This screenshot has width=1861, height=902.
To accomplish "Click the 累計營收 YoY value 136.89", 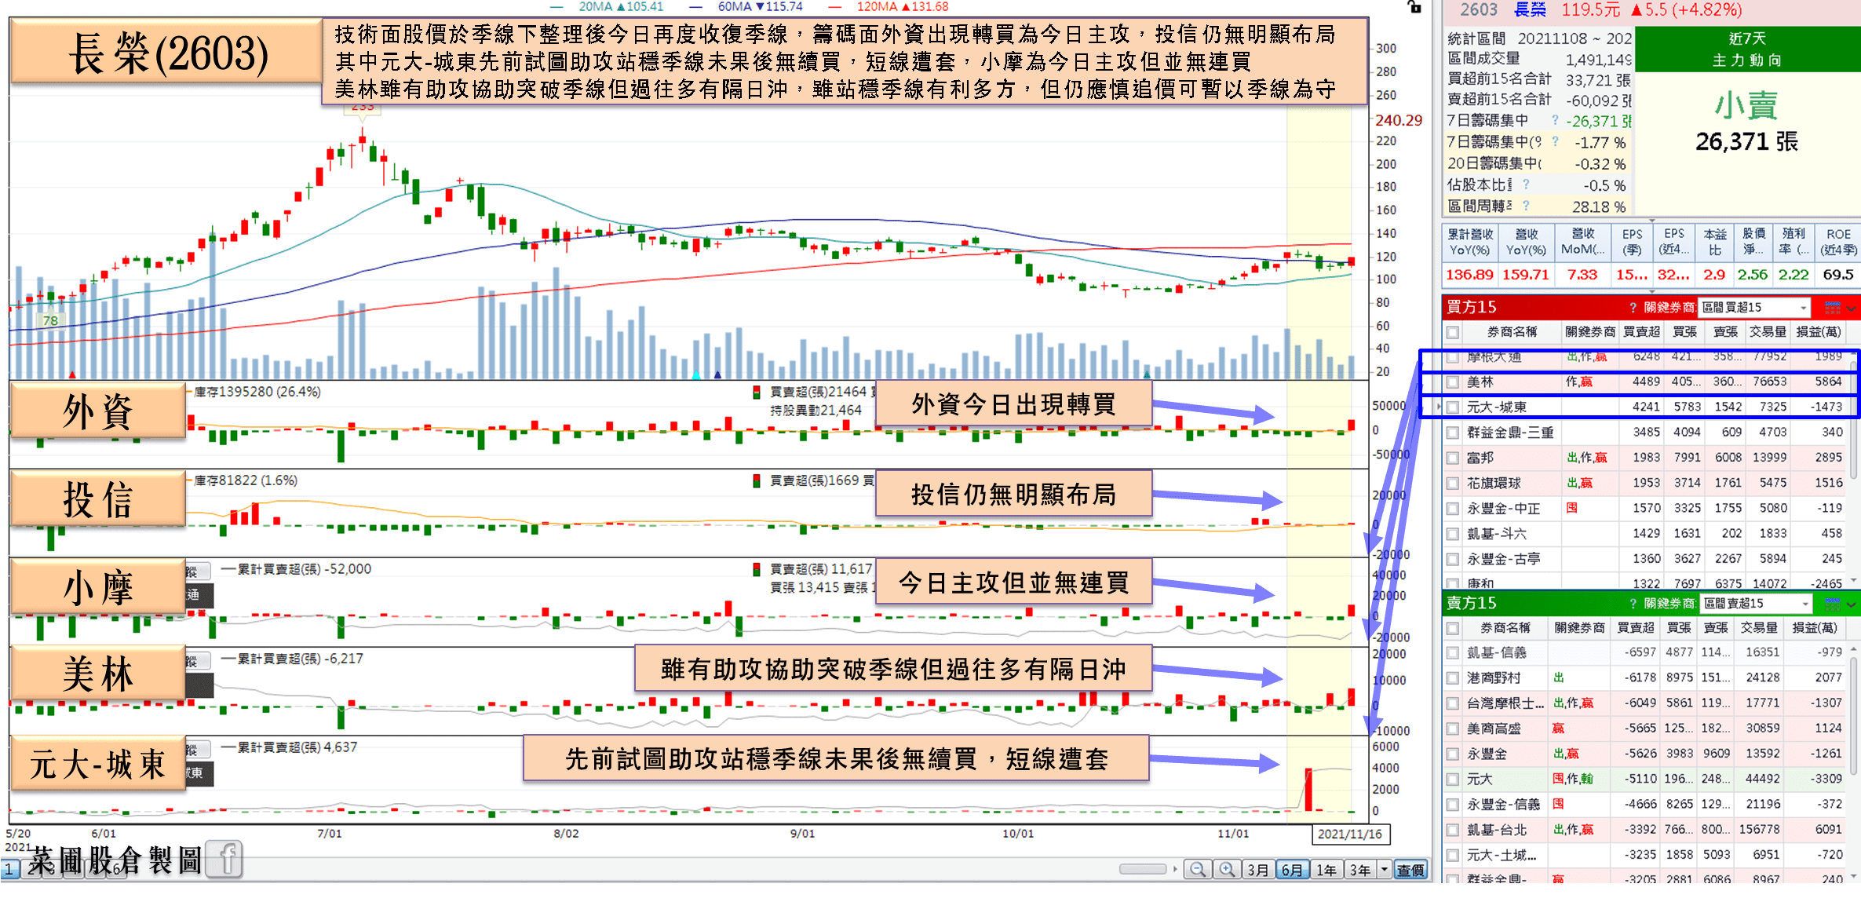I will (x=1469, y=275).
